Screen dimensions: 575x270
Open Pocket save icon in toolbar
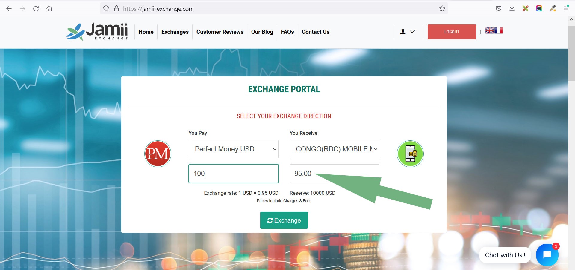pos(499,8)
